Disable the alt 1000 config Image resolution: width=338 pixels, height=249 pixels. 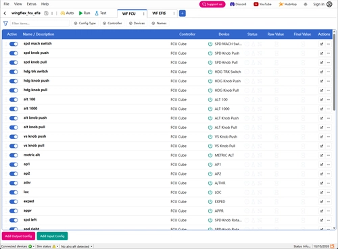tap(14, 109)
